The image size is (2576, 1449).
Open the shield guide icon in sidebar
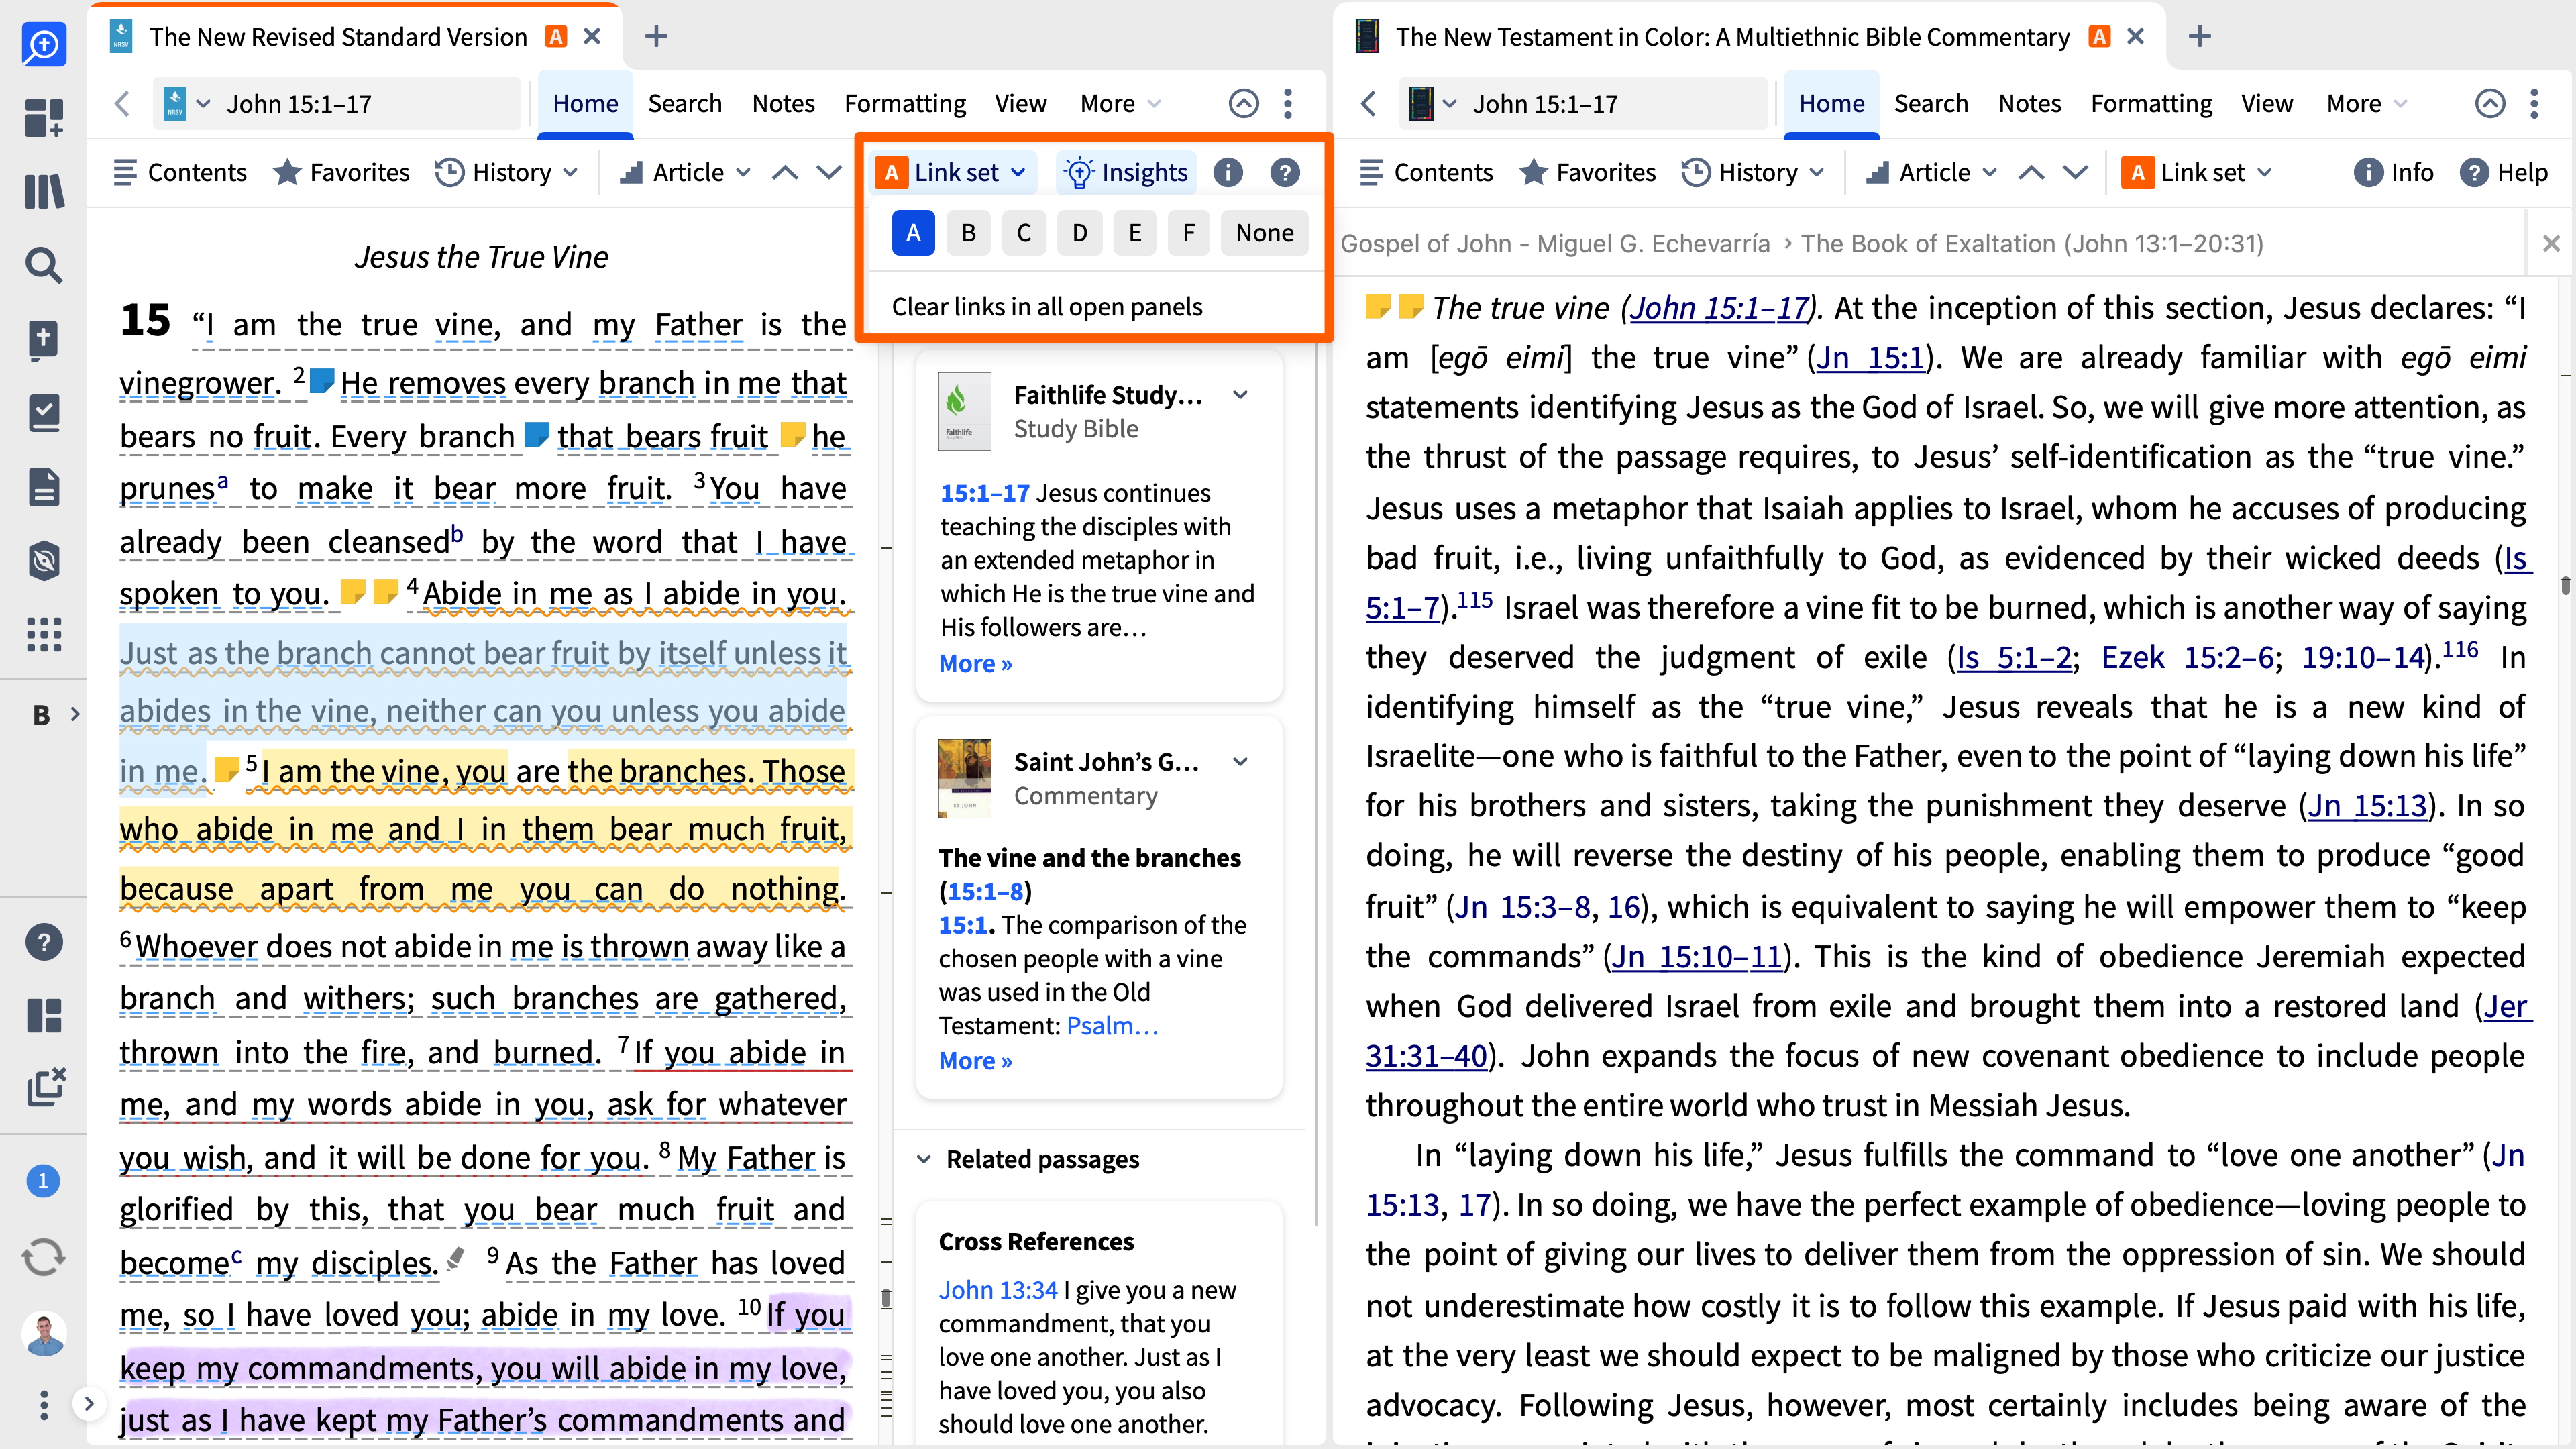tap(44, 561)
